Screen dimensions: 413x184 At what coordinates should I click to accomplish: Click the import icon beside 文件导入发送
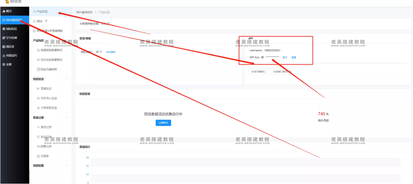point(38,98)
